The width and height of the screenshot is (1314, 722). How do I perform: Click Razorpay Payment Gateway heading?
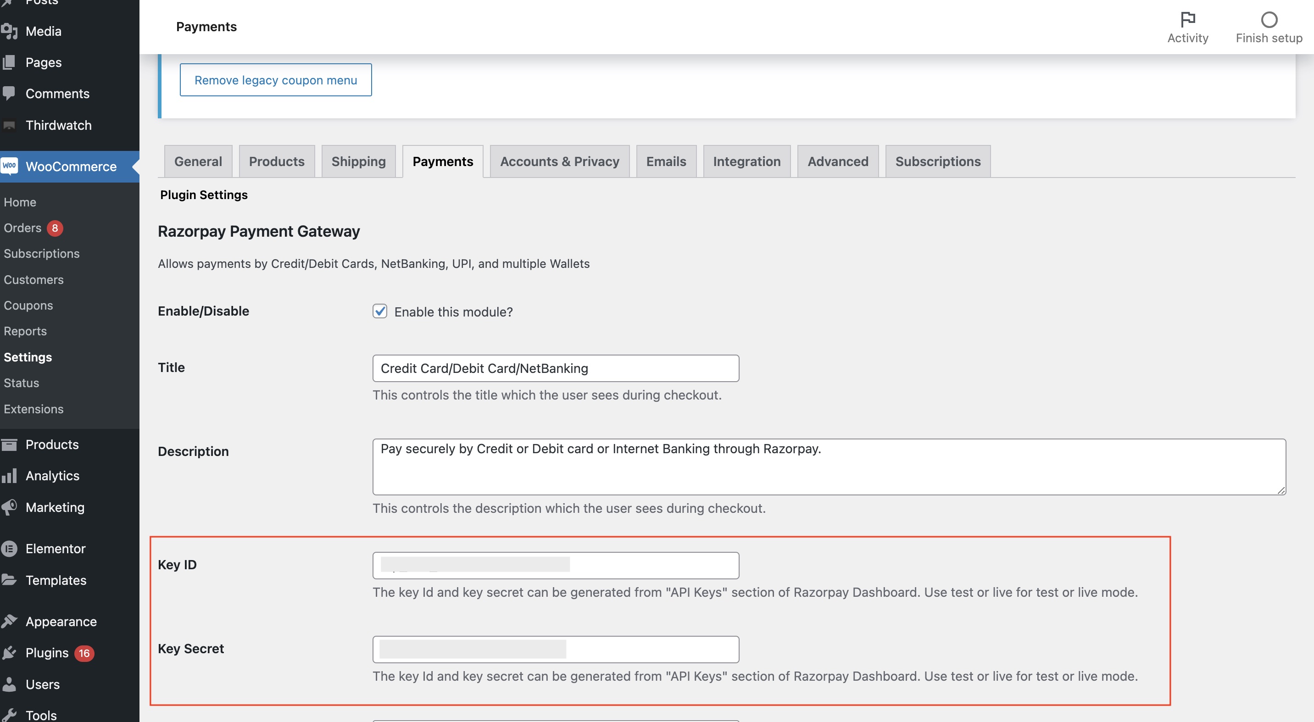point(259,231)
